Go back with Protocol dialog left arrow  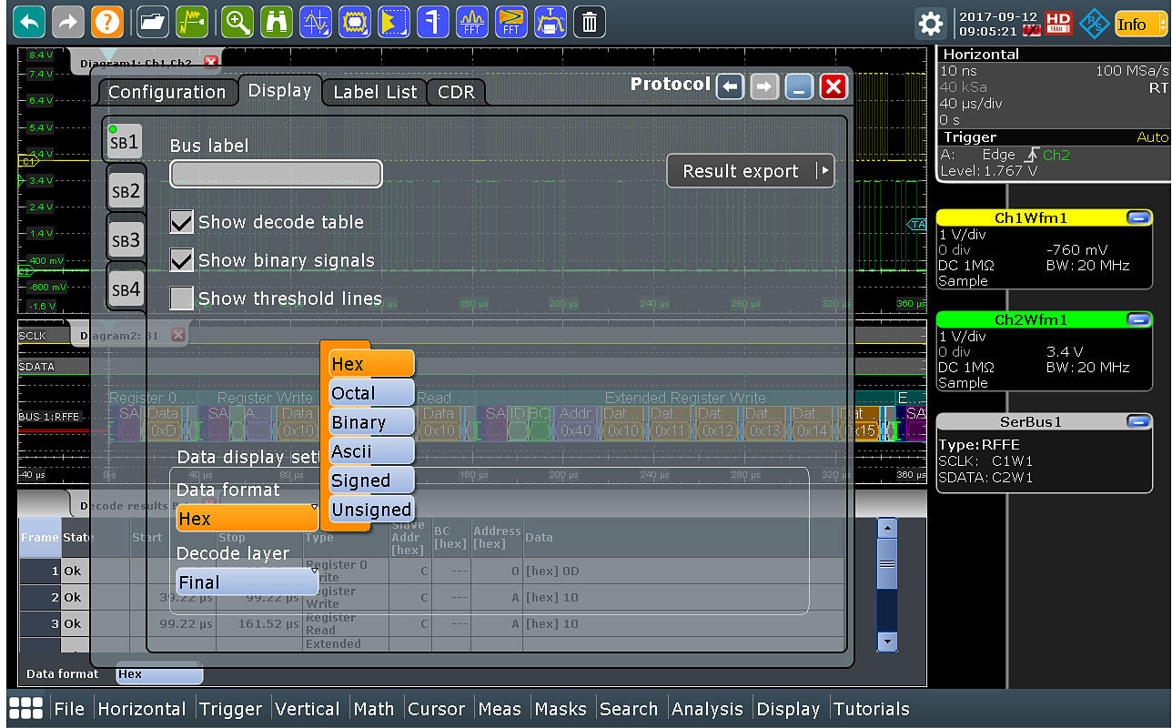point(730,86)
